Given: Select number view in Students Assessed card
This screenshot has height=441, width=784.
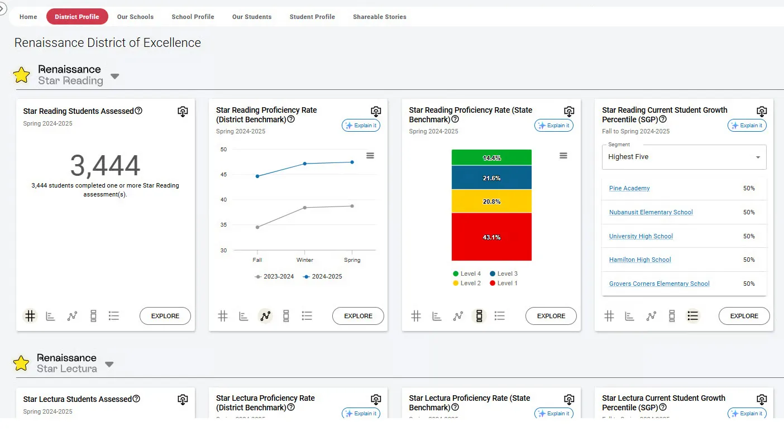Looking at the screenshot, I should click(30, 316).
